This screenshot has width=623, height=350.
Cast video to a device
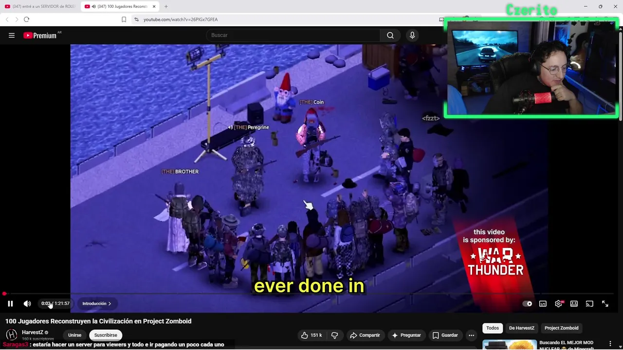tap(589, 303)
